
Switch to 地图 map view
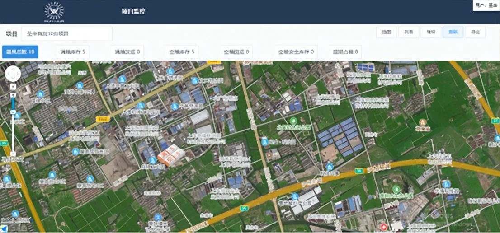coord(387,32)
